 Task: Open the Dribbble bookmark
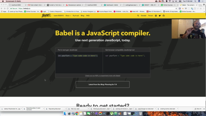(x=121, y=12)
